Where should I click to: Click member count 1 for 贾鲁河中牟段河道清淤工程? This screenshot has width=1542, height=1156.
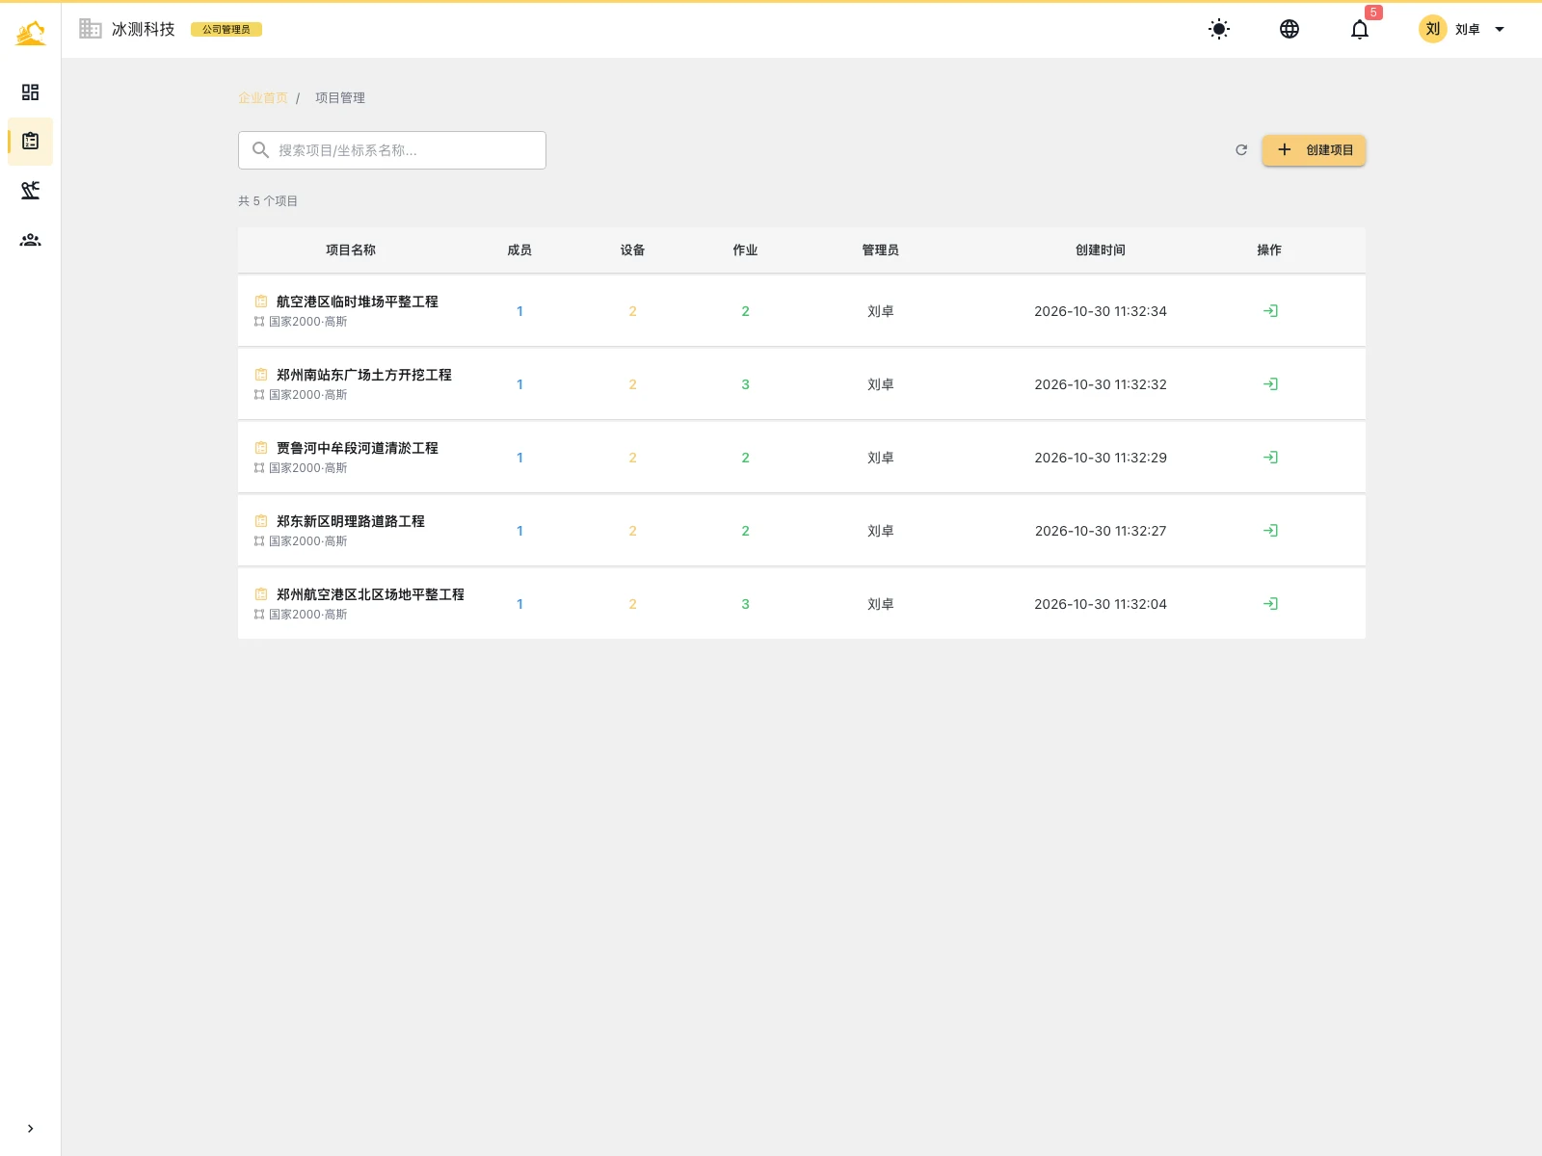(x=519, y=458)
